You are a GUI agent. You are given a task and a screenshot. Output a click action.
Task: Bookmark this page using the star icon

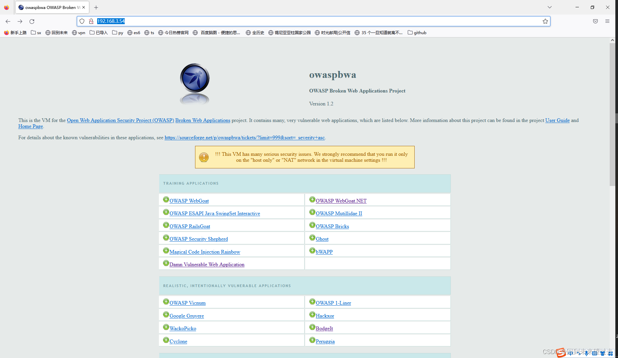point(545,21)
